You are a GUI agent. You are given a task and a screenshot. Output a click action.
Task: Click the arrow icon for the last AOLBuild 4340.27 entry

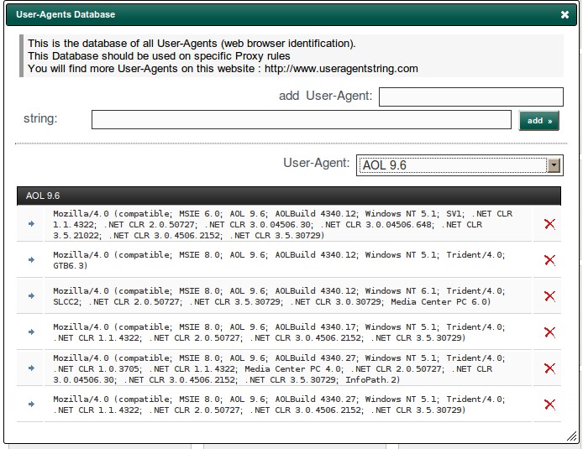[x=31, y=404]
